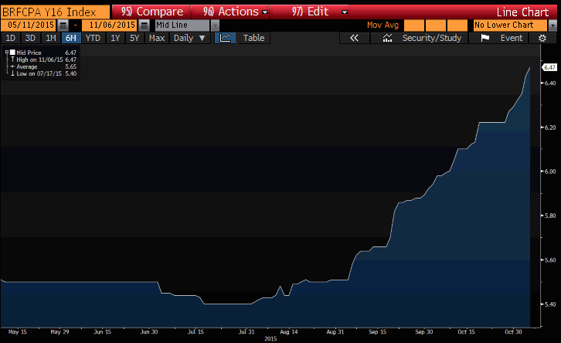Image resolution: width=561 pixels, height=343 pixels.
Task: Expand the Daily frequency dropdown
Action: tap(190, 38)
